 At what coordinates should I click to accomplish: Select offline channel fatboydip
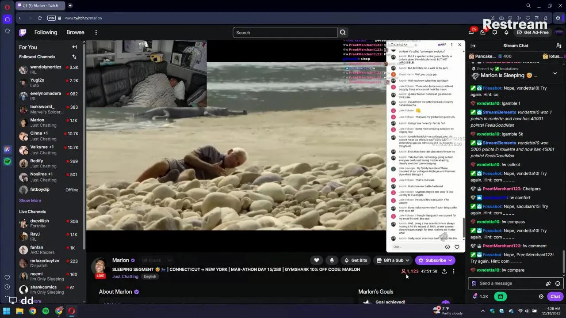pos(49,190)
